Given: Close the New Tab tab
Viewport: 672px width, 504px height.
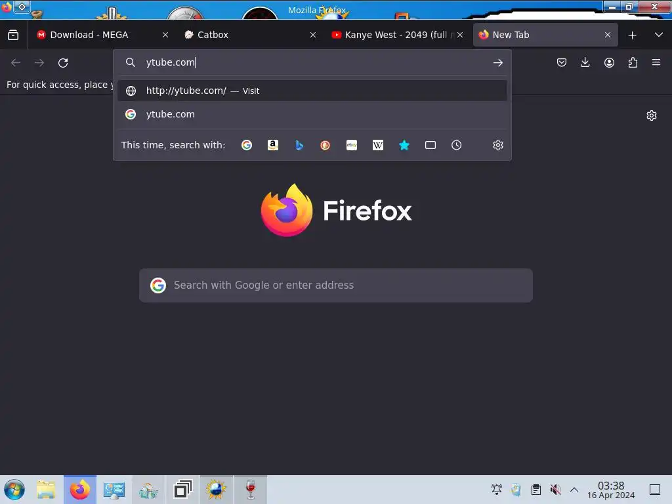Looking at the screenshot, I should point(608,35).
